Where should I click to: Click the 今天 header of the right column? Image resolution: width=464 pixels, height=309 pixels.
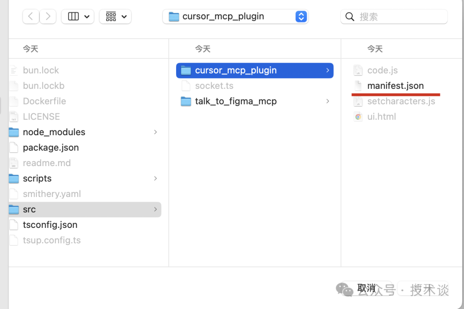pyautogui.click(x=375, y=49)
